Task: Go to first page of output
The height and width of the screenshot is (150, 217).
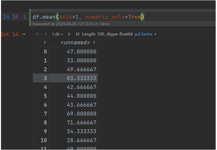Action: tap(37, 34)
